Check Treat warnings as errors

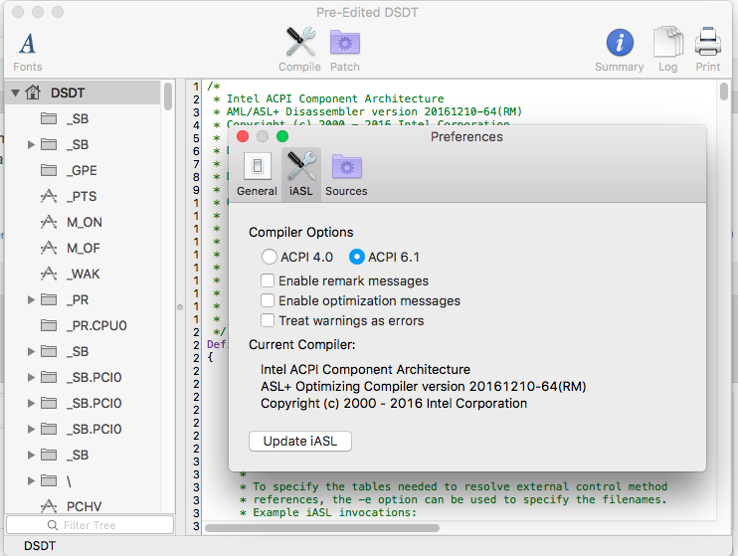click(x=268, y=320)
